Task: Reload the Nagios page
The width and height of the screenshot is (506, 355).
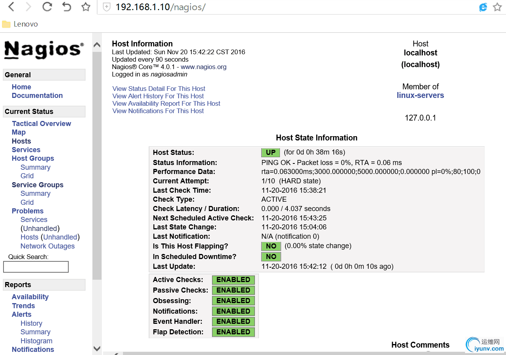Action: tap(47, 7)
